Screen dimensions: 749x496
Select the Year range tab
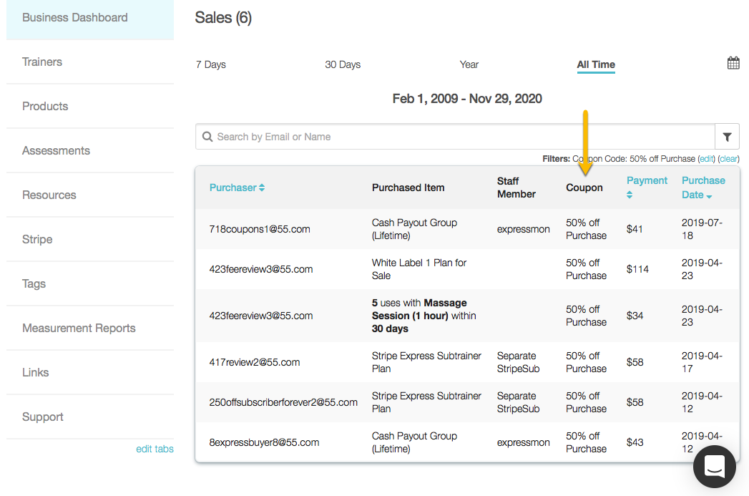coord(469,64)
